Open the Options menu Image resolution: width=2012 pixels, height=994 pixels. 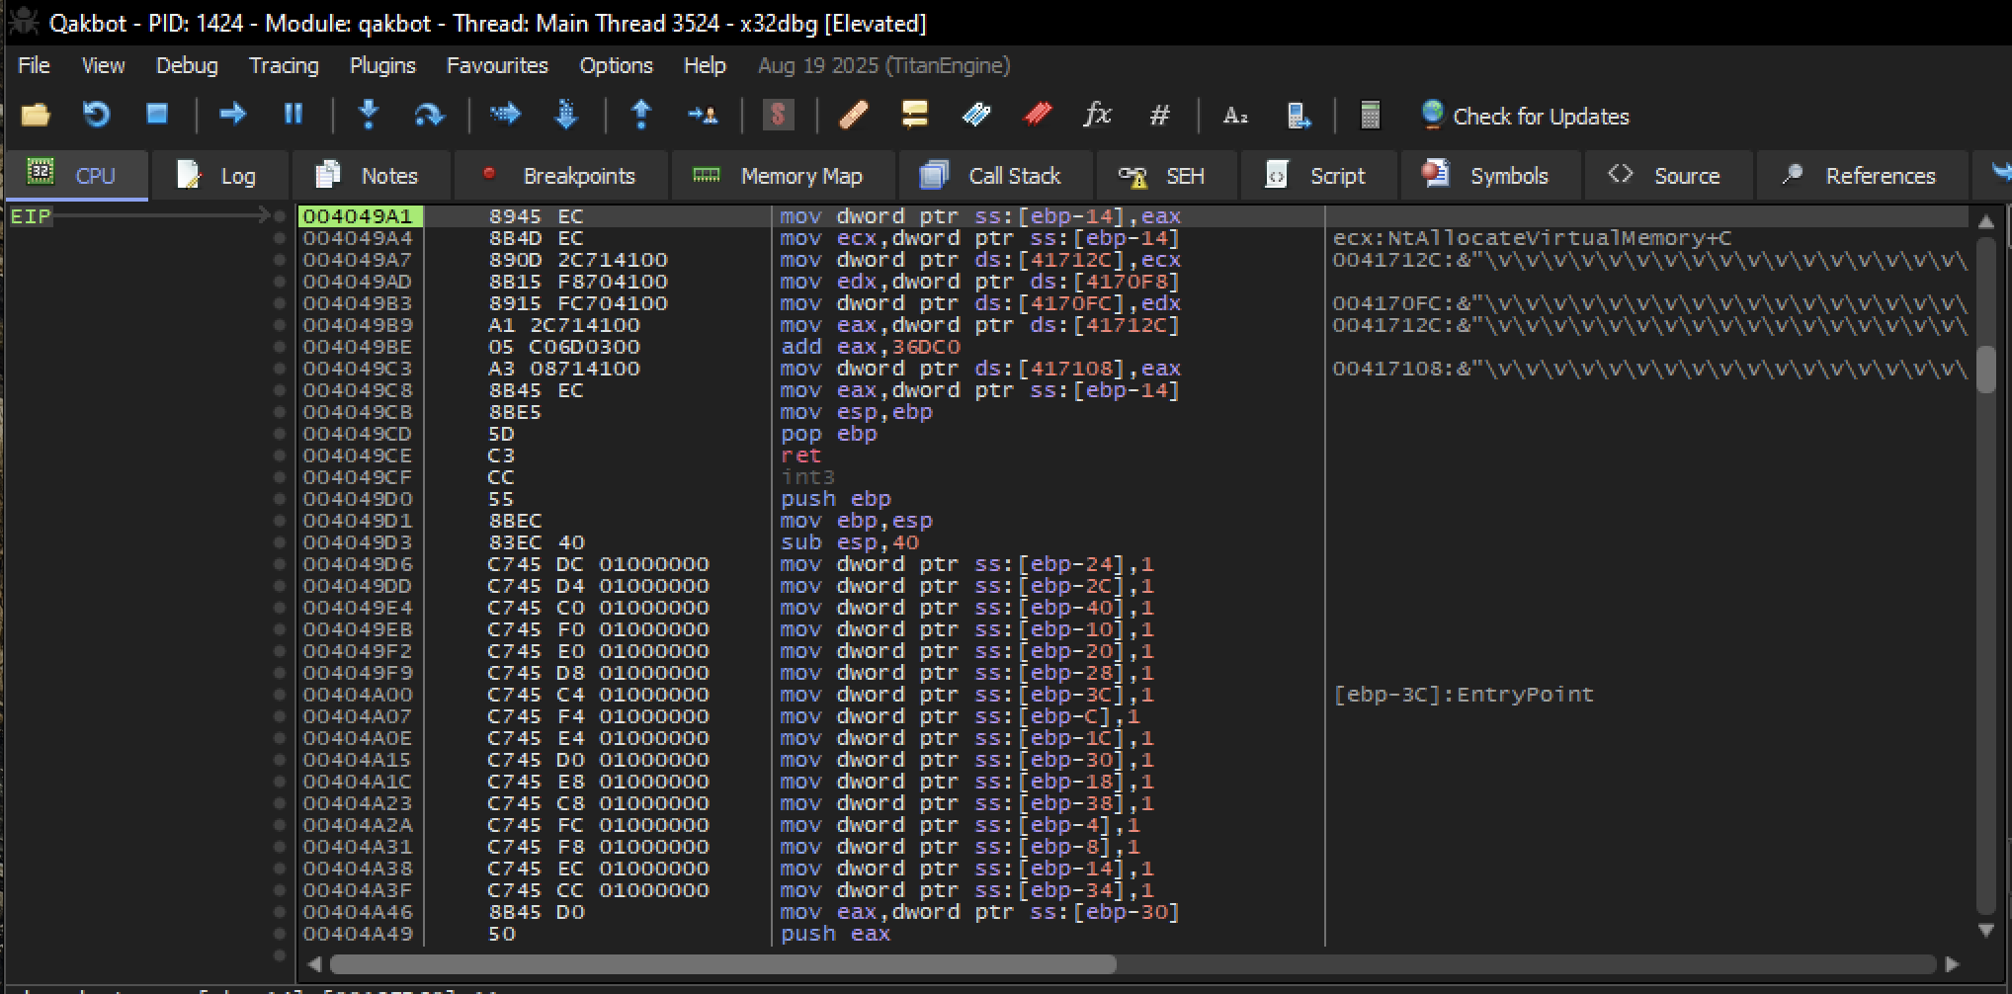pyautogui.click(x=616, y=65)
